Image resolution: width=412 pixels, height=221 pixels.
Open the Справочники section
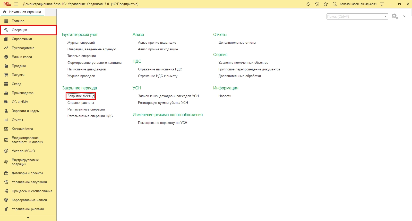pyautogui.click(x=28, y=39)
